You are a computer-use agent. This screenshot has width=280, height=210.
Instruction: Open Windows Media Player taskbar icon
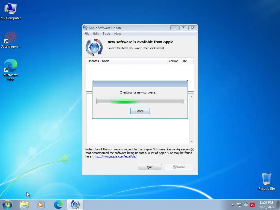click(41, 205)
